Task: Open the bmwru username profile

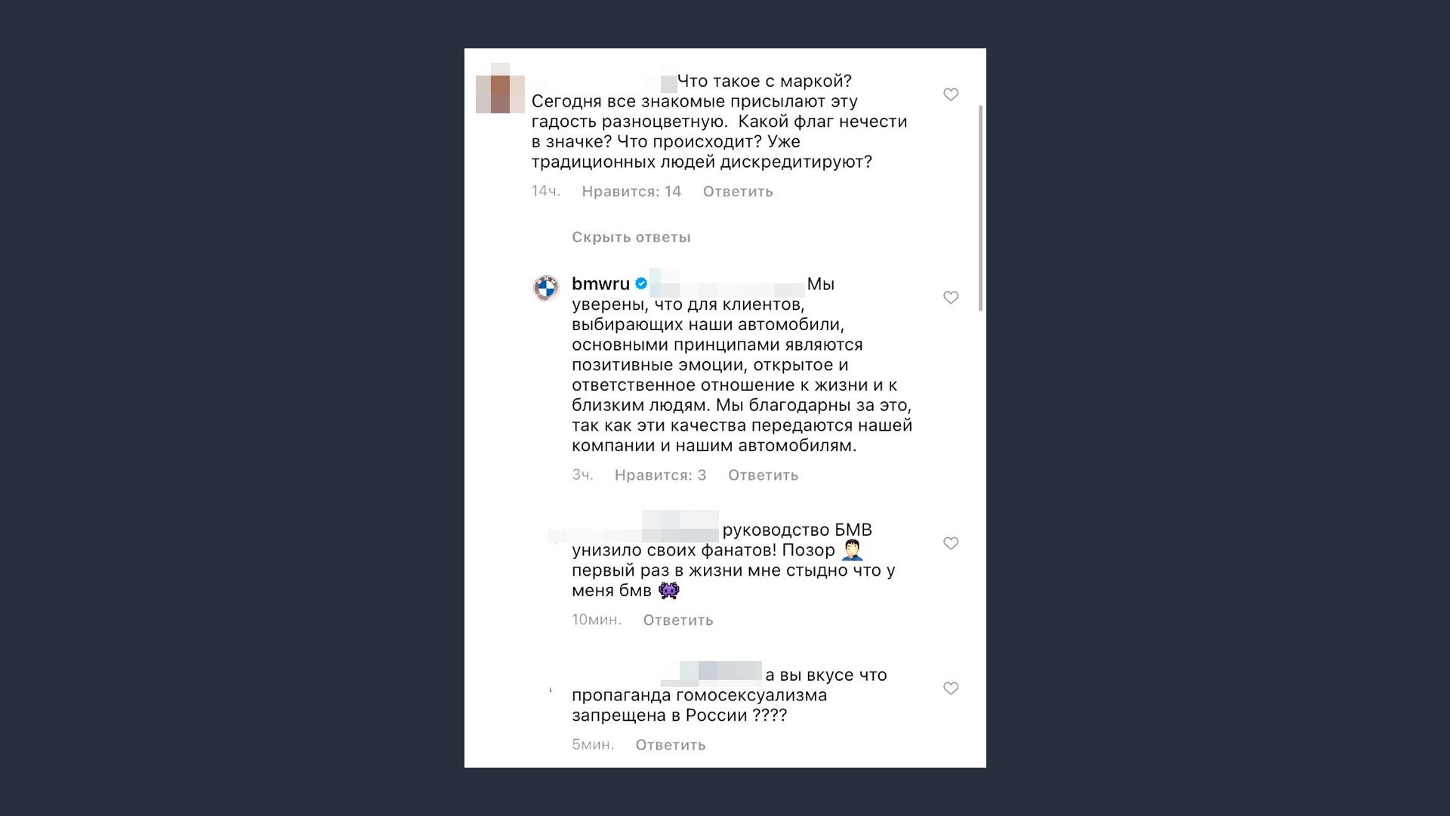Action: (600, 284)
